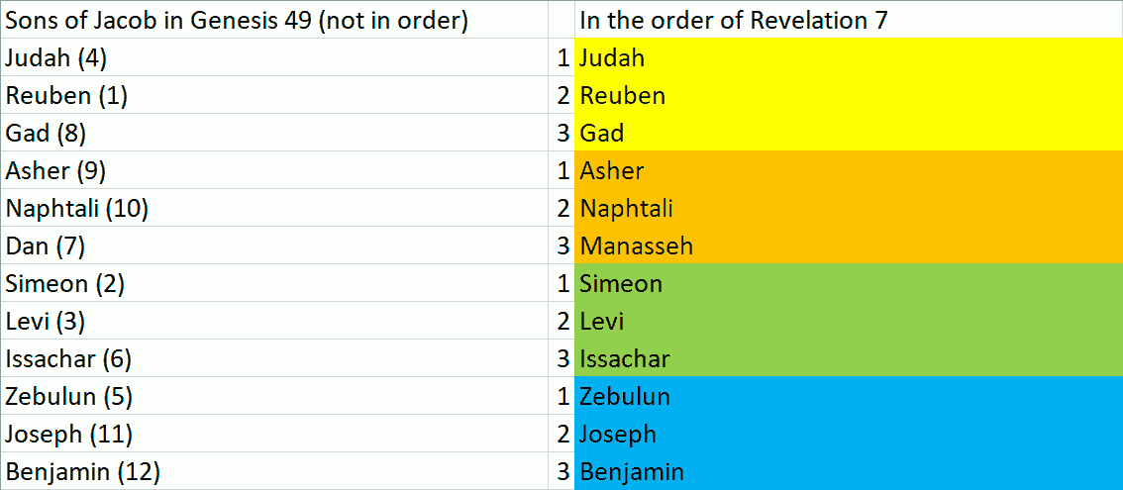Screen dimensions: 1123x490
Task: Click the 'Issachar (6)' cell
Action: coord(68,359)
